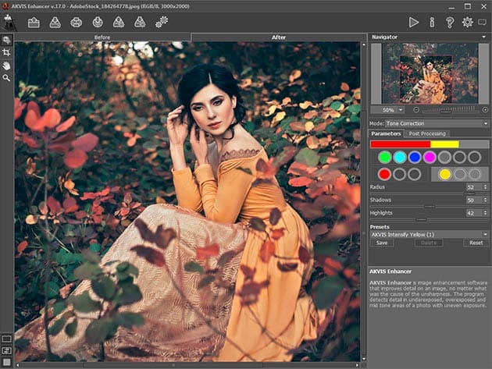Select the magenta color swatch

point(429,157)
